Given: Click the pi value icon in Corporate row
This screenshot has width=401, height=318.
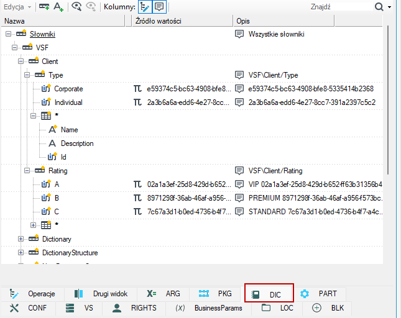Looking at the screenshot, I should click(x=137, y=89).
